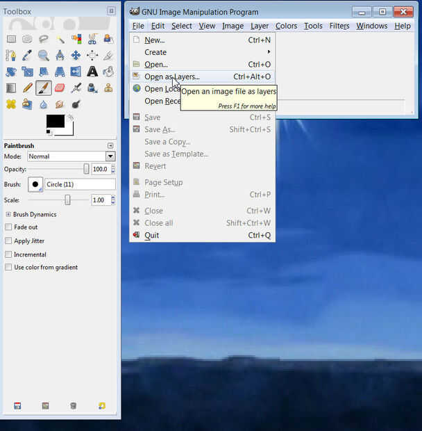422x431 pixels.
Task: Select the Flip tool
Action: click(76, 72)
